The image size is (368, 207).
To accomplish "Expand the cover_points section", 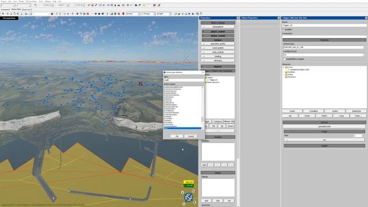I will pyautogui.click(x=218, y=48).
